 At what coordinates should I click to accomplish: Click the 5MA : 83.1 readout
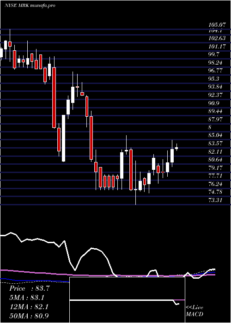click(x=27, y=298)
